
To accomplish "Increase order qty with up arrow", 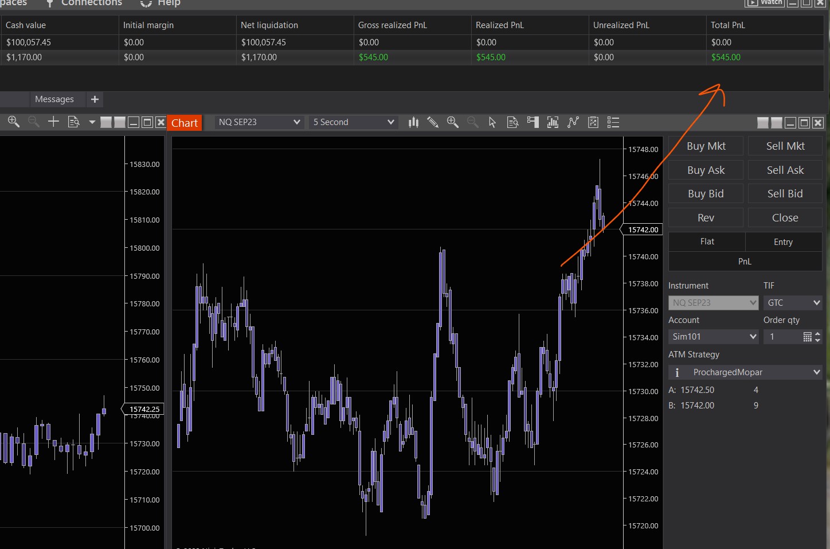I will coord(818,334).
